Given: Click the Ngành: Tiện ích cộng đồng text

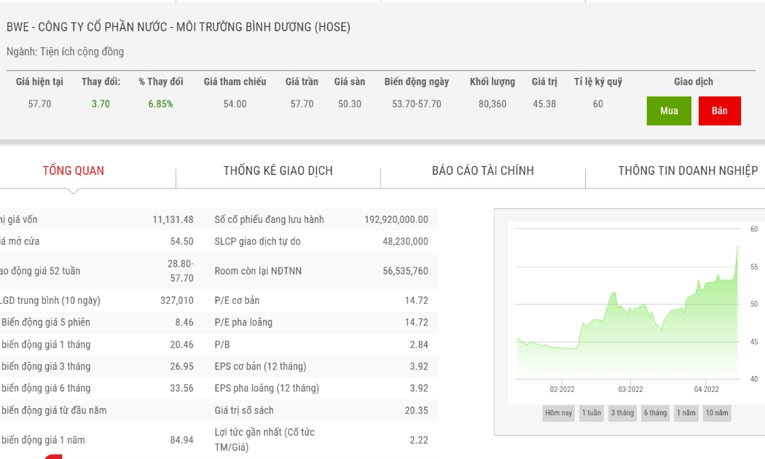Looking at the screenshot, I should 65,52.
